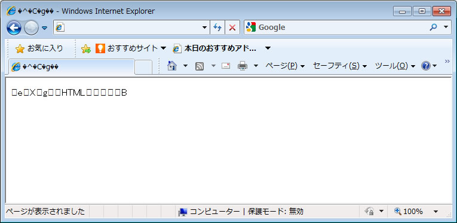Viewport: 457px width, 223px height.
Task: Click the blue Help question mark icon
Action: tap(426, 66)
